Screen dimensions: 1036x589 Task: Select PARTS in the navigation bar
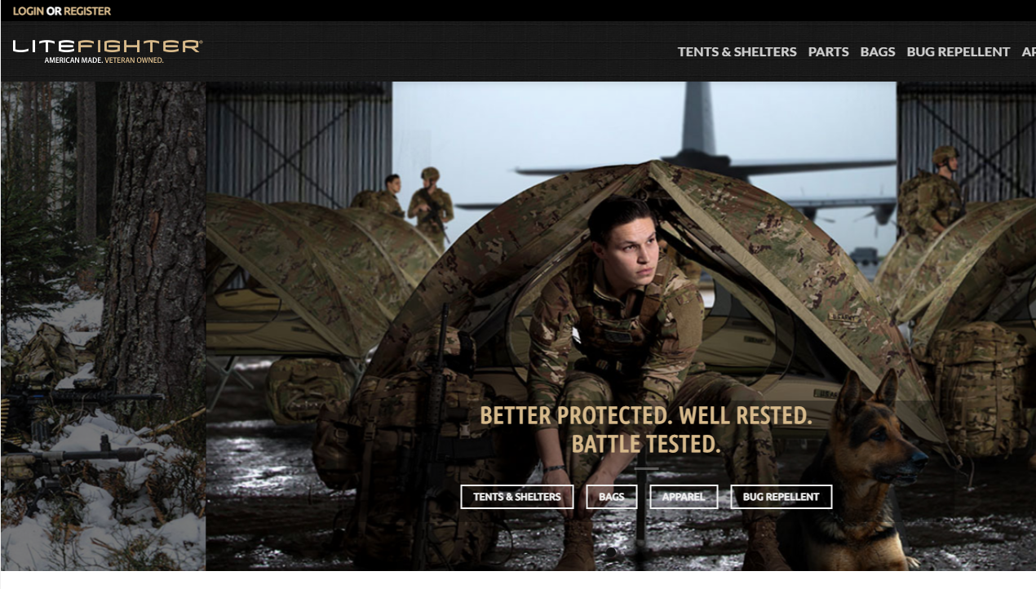[x=828, y=51]
